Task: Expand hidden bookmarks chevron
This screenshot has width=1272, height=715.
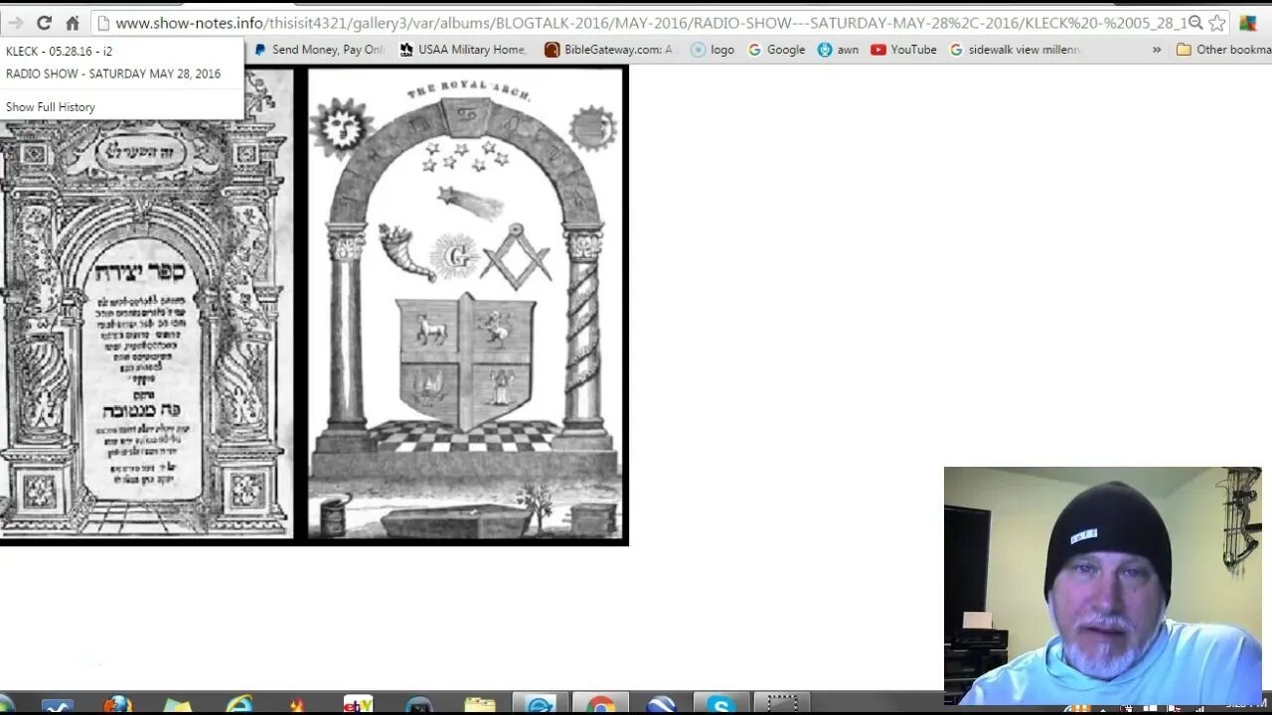Action: (x=1156, y=50)
